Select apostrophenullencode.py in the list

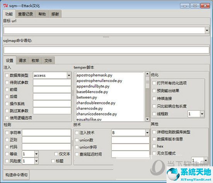click(x=99, y=81)
